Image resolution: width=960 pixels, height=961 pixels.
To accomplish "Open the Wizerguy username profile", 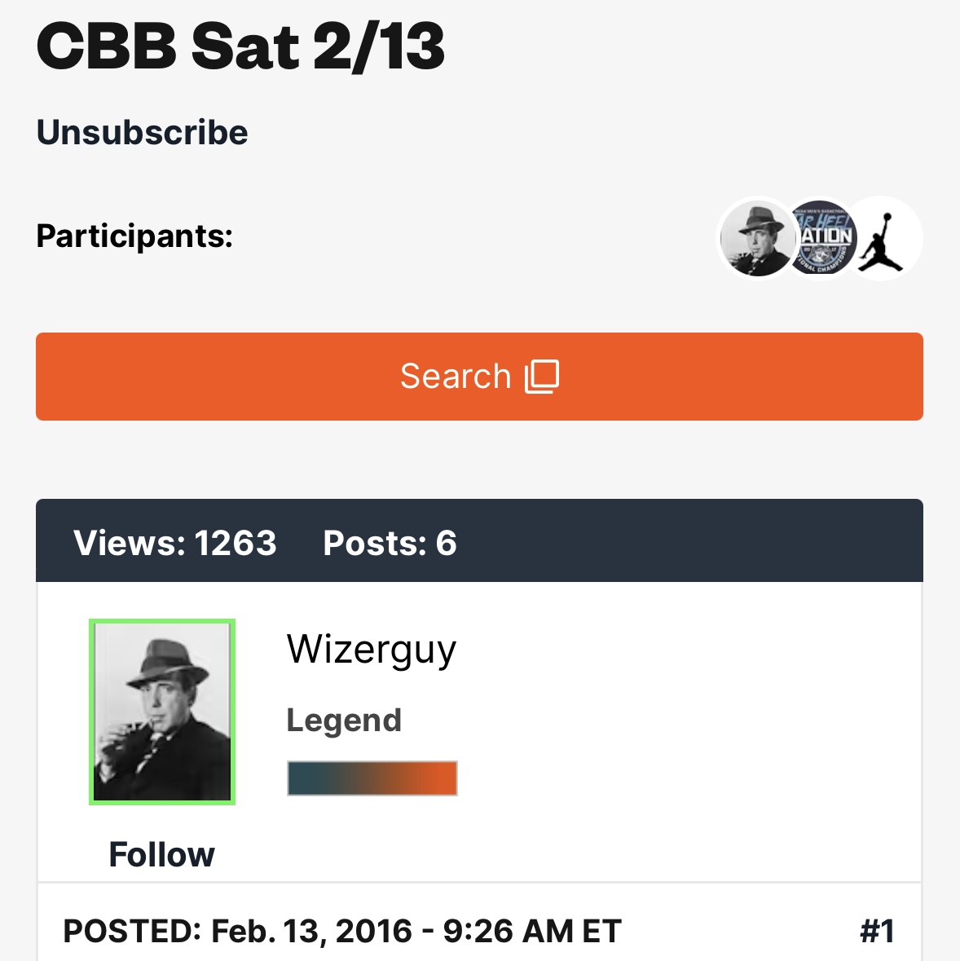I will click(x=371, y=650).
